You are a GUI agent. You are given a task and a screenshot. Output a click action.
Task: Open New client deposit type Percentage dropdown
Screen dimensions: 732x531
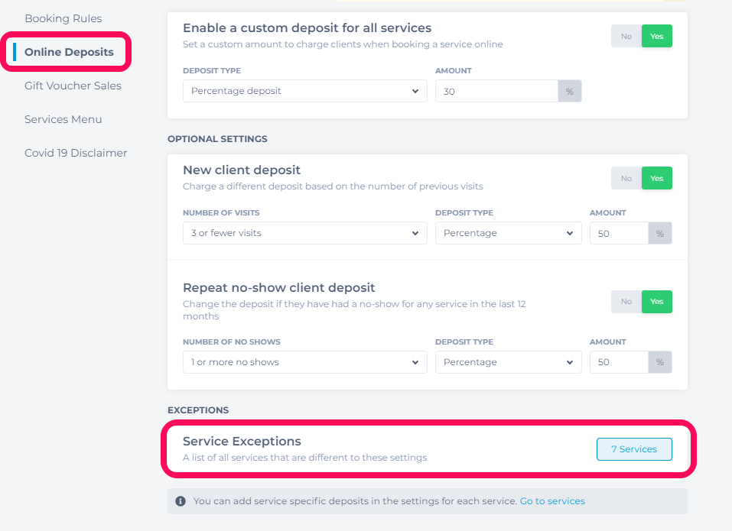[509, 233]
